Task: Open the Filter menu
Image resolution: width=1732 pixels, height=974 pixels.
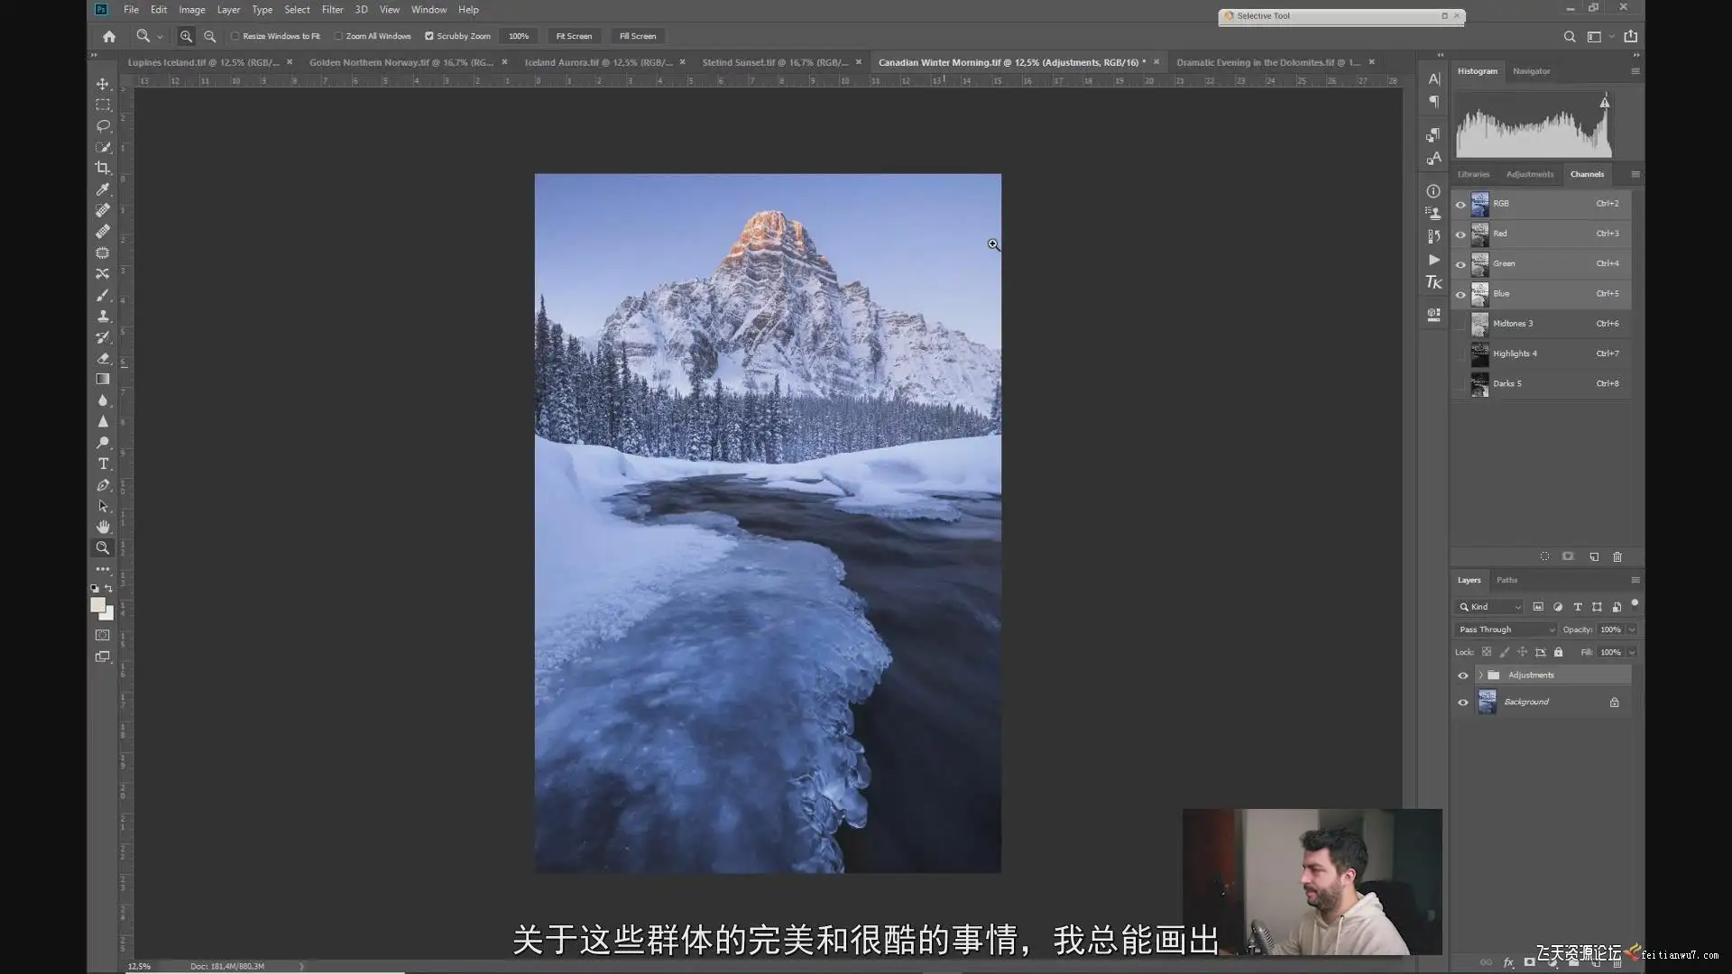Action: pos(332,10)
